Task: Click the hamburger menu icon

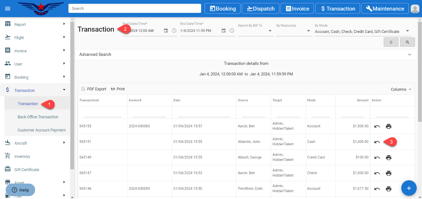Action: [x=8, y=9]
